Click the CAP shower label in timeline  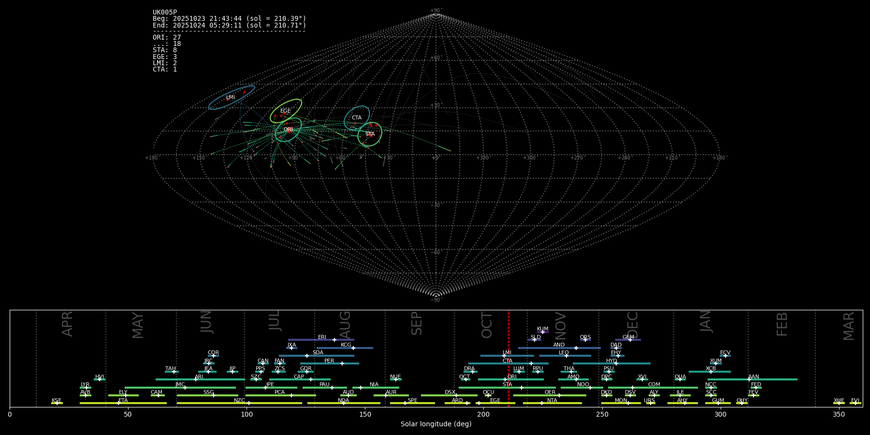click(299, 377)
